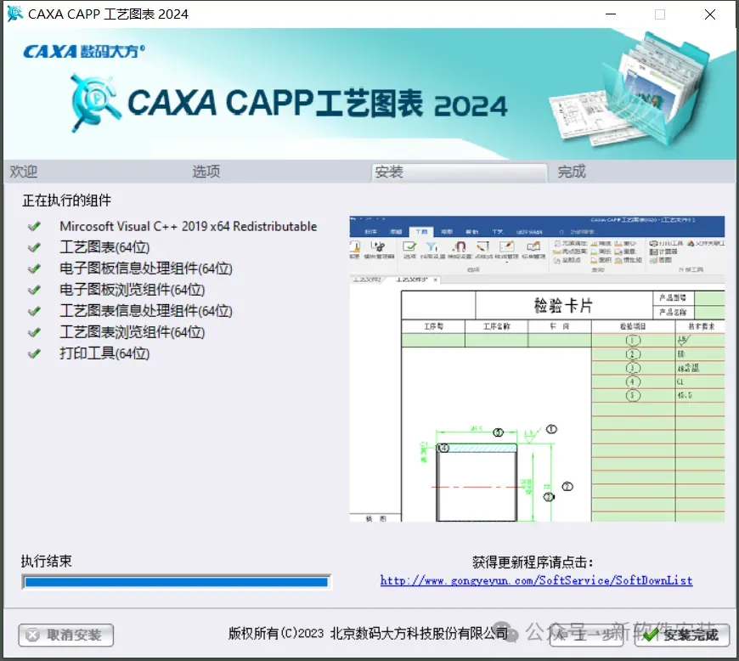Click the checkmark beside 工艺图表浏览组件(64位)
The width and height of the screenshot is (739, 661).
click(x=34, y=332)
